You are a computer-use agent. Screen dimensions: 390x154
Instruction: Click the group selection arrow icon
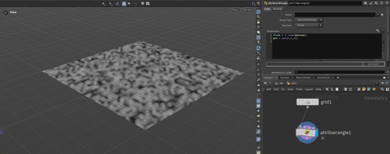382,14
